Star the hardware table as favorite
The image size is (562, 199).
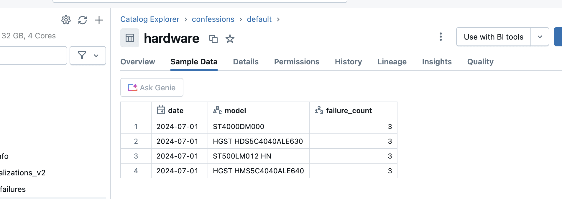click(x=230, y=39)
